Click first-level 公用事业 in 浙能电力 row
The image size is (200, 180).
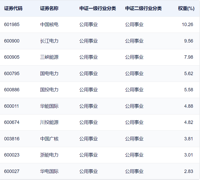click(89, 155)
